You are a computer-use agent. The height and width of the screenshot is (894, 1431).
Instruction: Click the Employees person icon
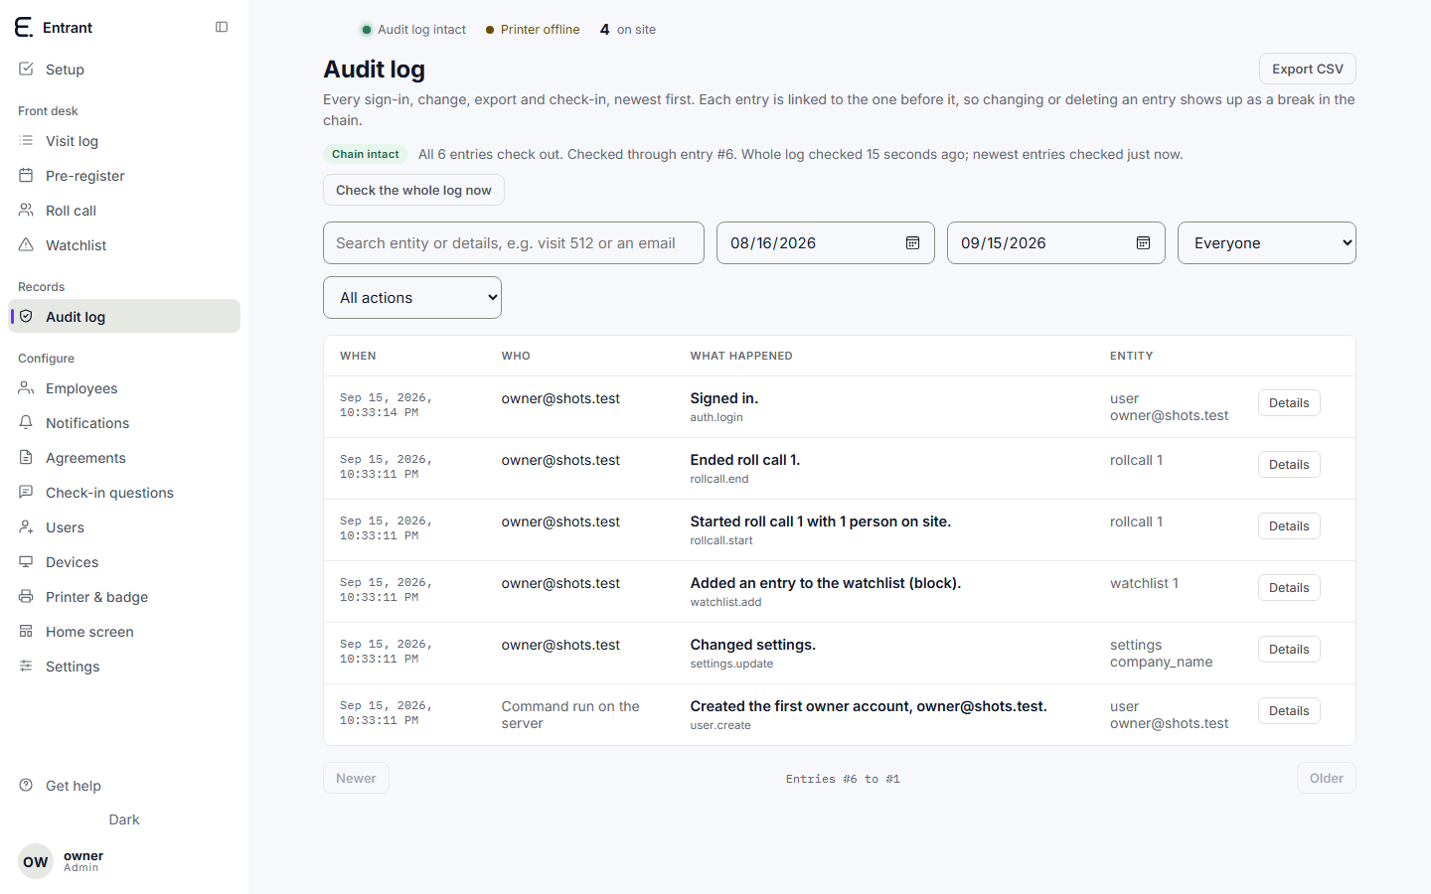pos(26,387)
